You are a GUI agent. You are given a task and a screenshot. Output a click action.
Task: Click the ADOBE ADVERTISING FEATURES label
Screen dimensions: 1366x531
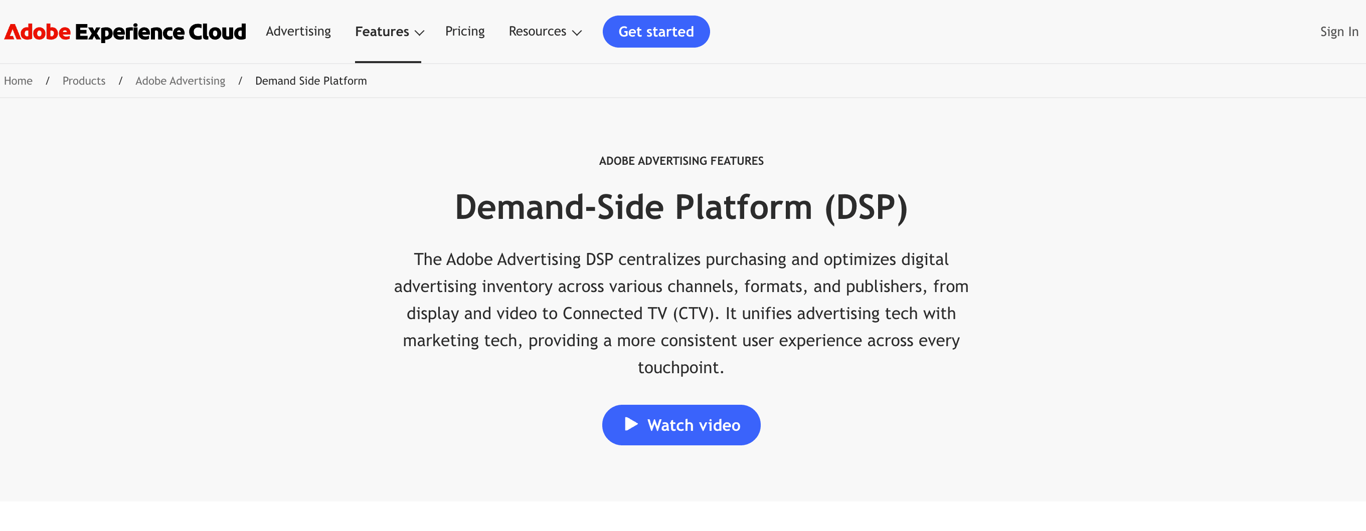pyautogui.click(x=681, y=161)
